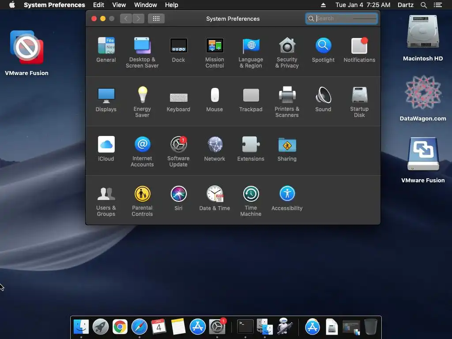Open Safari from the Dock
Viewport: 452px width, 339px height.
[139, 327]
